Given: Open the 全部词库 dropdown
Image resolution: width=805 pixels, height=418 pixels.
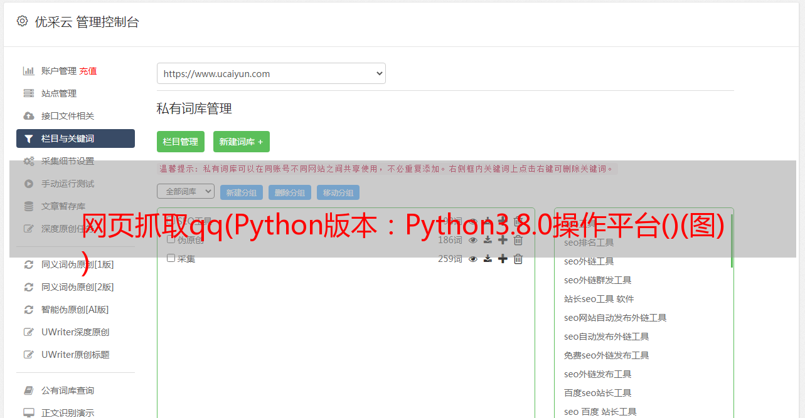Looking at the screenshot, I should point(186,191).
